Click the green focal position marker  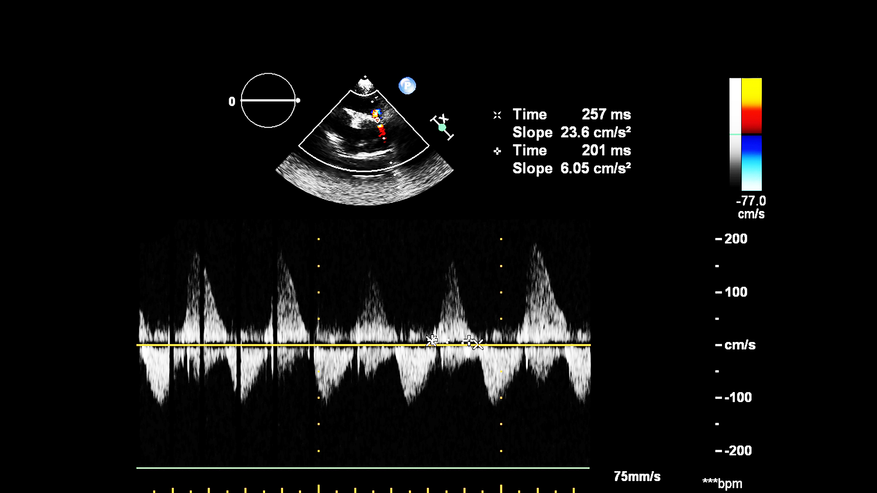click(442, 128)
